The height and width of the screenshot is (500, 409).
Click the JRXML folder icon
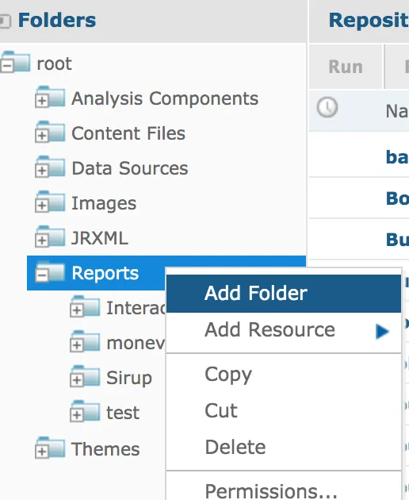click(50, 237)
